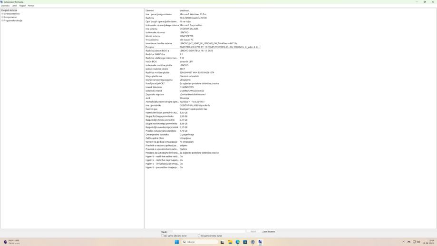Image resolution: width=437 pixels, height=246 pixels.
Task: Open the Datoteka menu
Action: (x=5, y=6)
